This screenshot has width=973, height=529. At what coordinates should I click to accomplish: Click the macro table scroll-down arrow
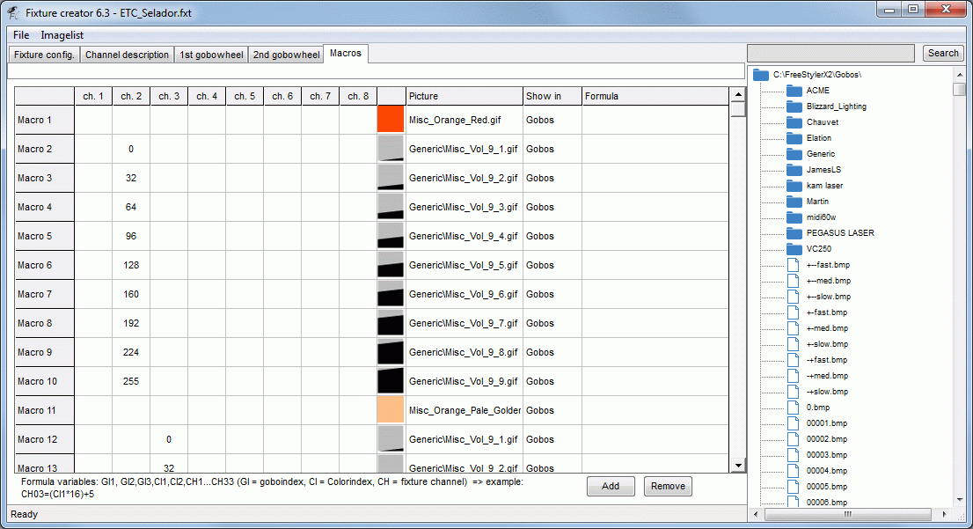click(738, 466)
